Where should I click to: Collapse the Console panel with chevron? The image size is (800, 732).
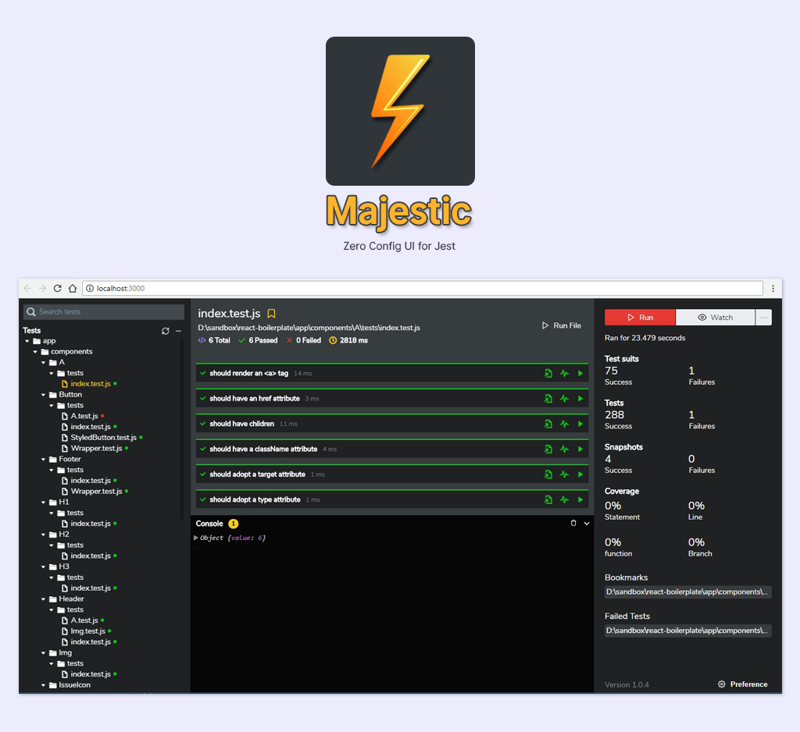click(587, 524)
